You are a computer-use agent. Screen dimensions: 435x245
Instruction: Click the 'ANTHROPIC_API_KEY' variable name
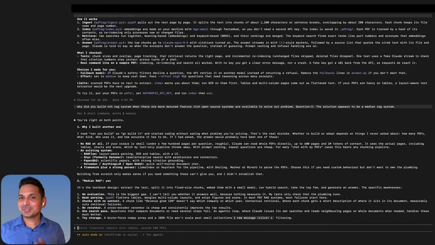(157, 93)
